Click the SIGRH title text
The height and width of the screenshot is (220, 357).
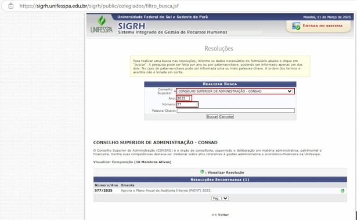pyautogui.click(x=131, y=26)
